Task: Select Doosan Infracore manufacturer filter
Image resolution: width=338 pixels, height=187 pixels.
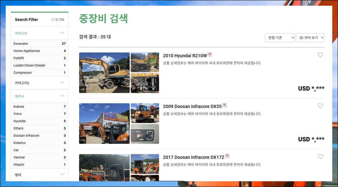Action: coord(39,136)
